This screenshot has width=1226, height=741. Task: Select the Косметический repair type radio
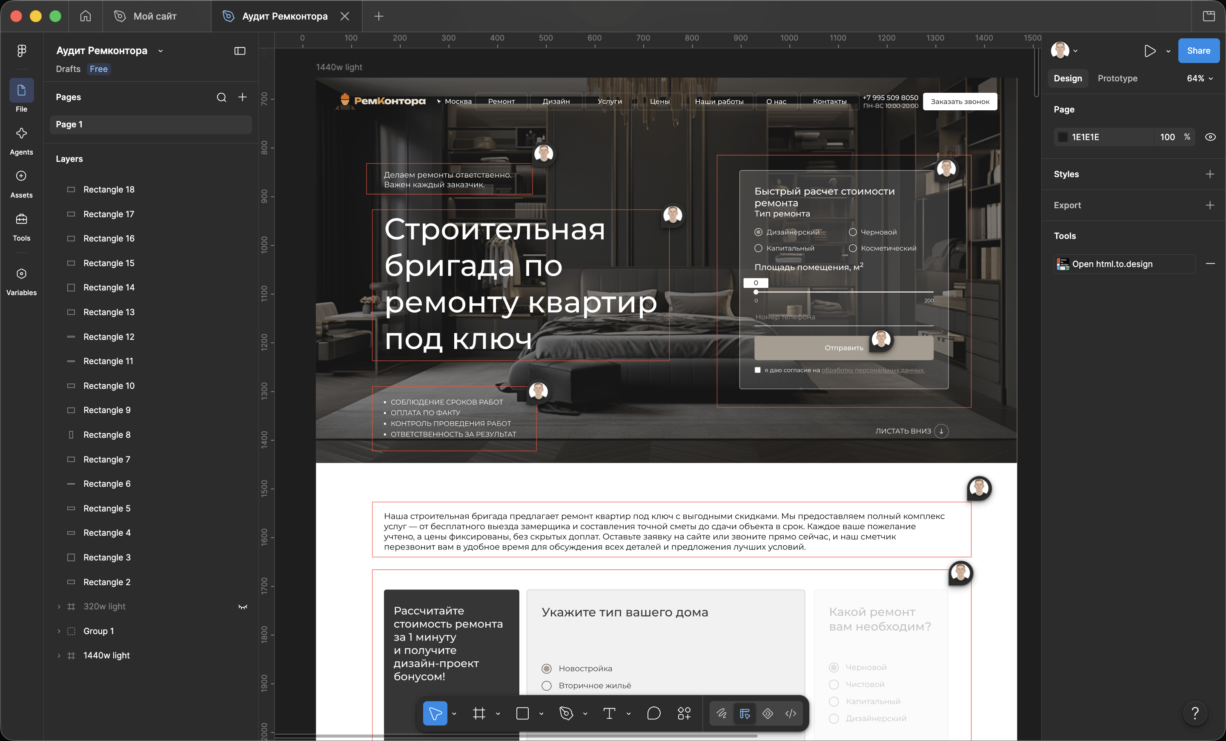pos(853,248)
